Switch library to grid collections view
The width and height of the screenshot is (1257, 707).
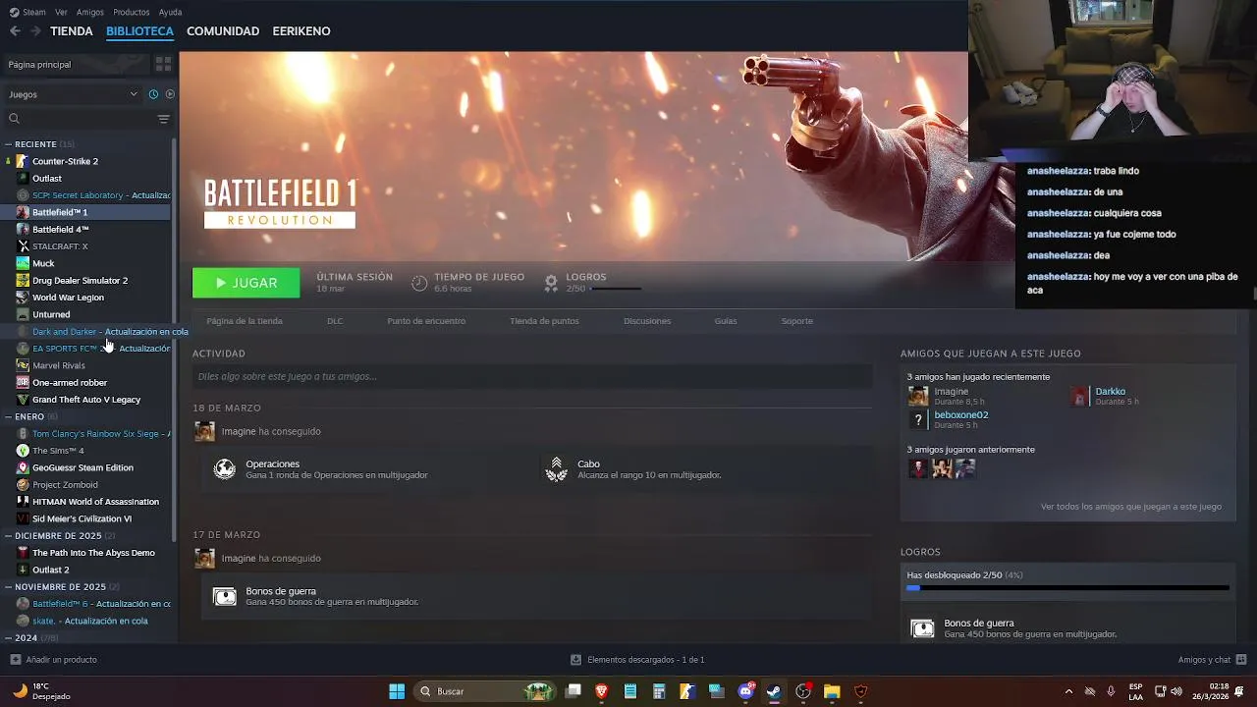point(163,64)
